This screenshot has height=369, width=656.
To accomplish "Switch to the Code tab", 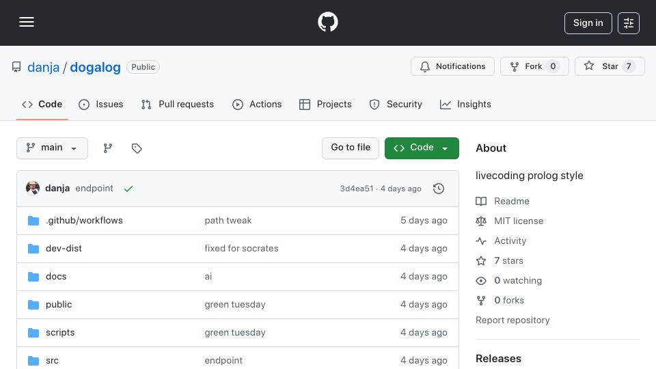I will (42, 104).
